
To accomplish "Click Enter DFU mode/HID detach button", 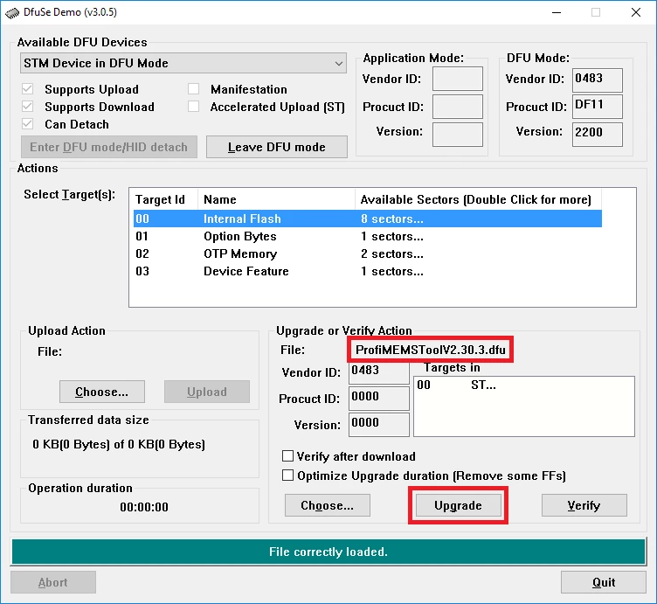I will (109, 147).
